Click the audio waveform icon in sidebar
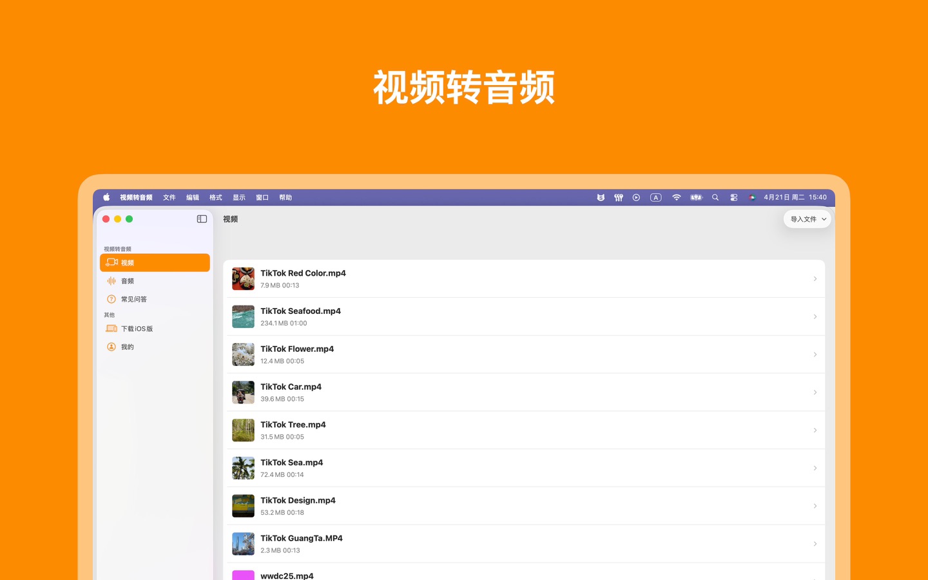The width and height of the screenshot is (928, 580). (111, 281)
